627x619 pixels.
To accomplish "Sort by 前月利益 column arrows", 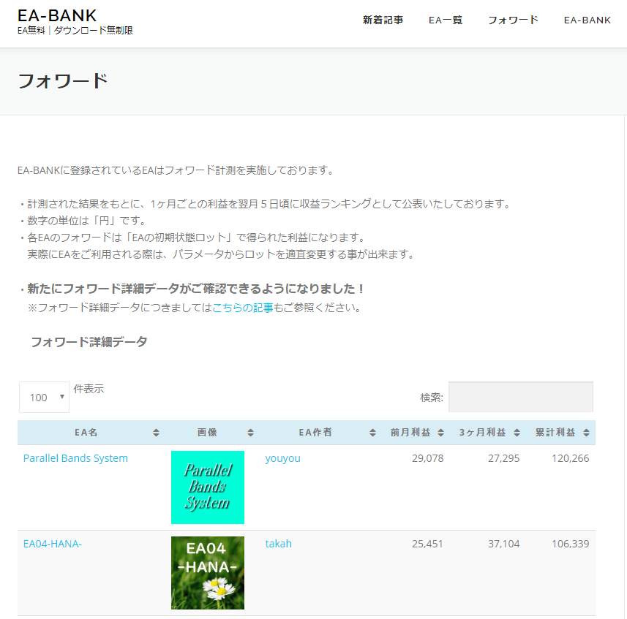I will pos(440,433).
